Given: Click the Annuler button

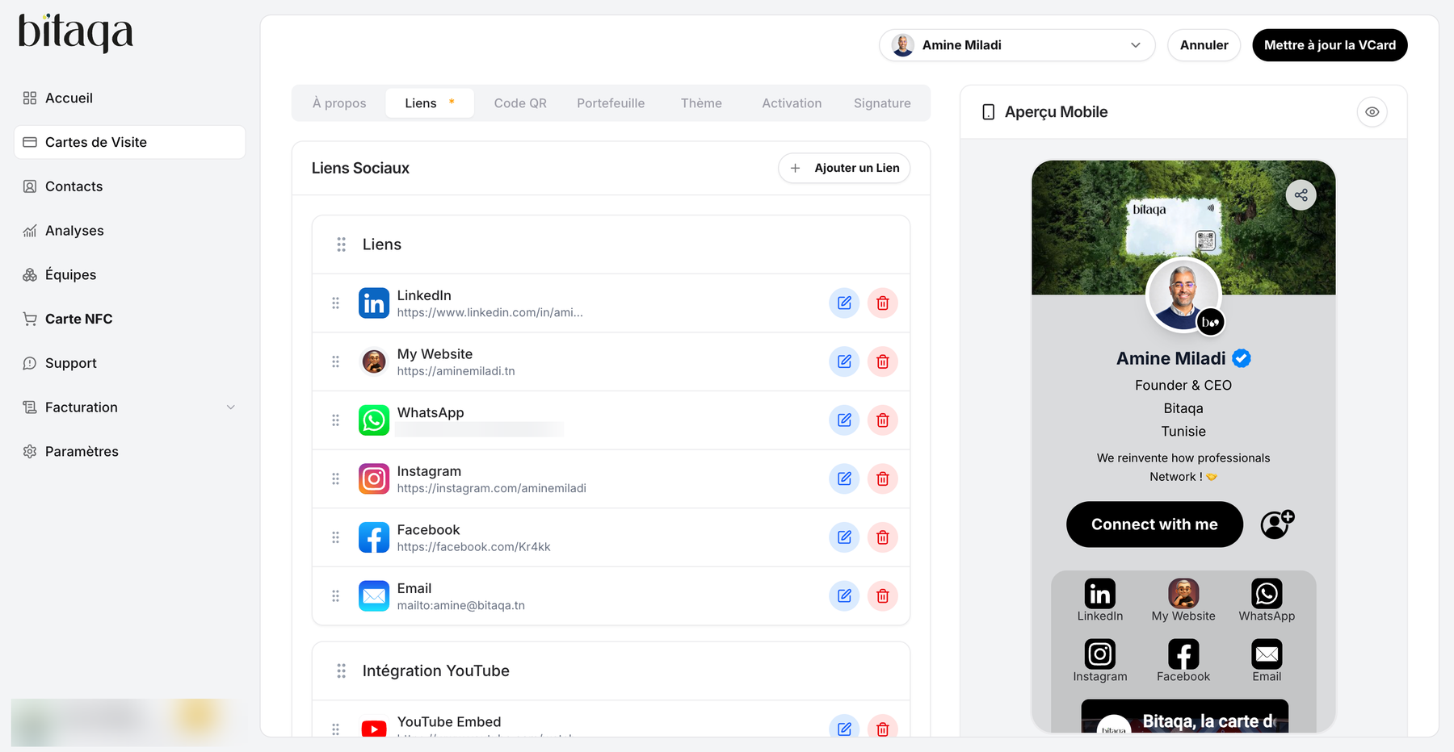Looking at the screenshot, I should pyautogui.click(x=1204, y=45).
